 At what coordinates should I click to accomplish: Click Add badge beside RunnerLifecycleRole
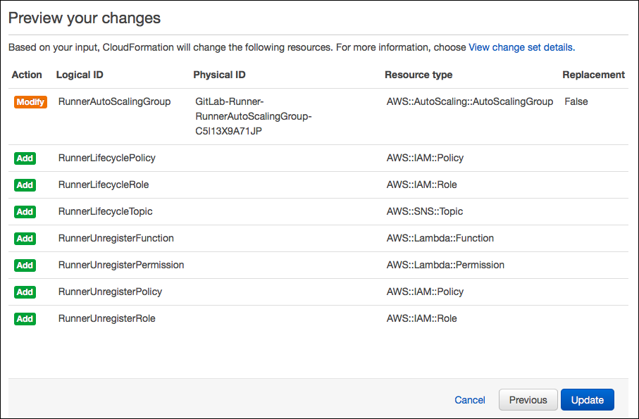pyautogui.click(x=25, y=185)
